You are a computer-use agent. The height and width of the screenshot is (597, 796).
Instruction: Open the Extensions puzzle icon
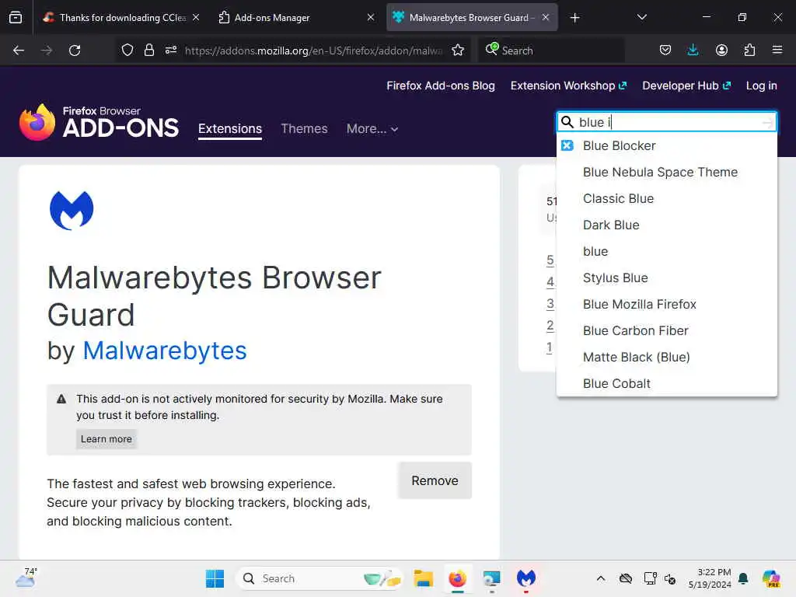[x=749, y=51]
